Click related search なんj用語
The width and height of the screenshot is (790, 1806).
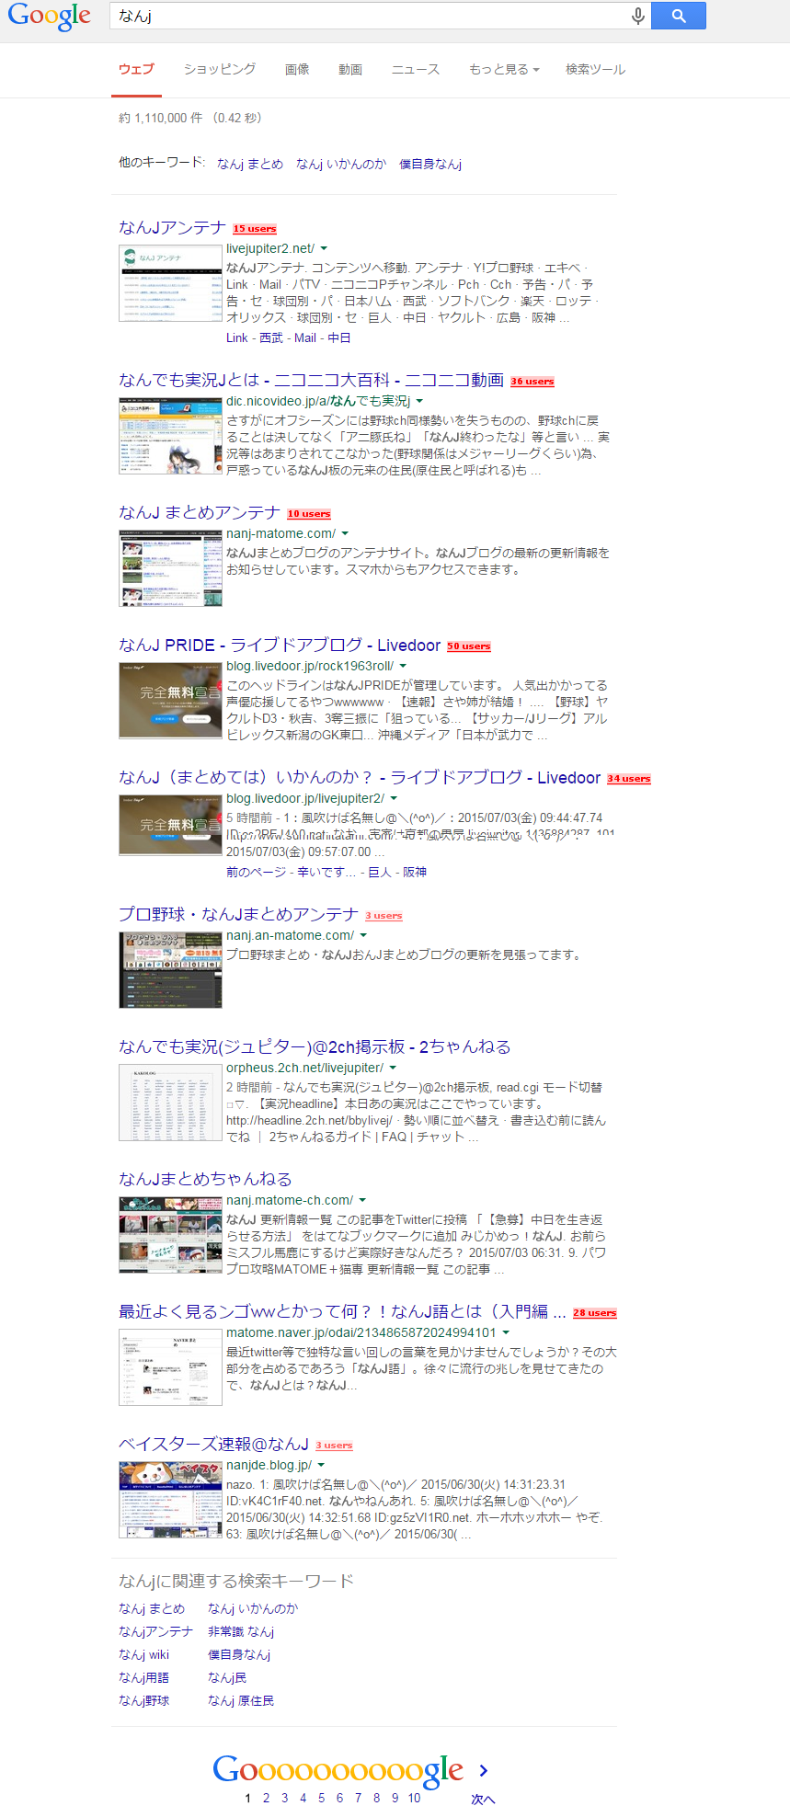tap(143, 1677)
